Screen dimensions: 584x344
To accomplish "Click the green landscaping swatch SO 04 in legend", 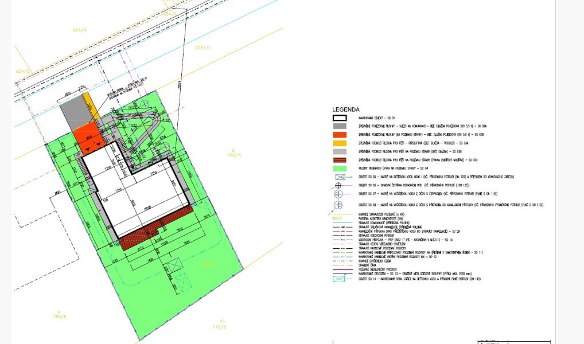I will pos(339,169).
